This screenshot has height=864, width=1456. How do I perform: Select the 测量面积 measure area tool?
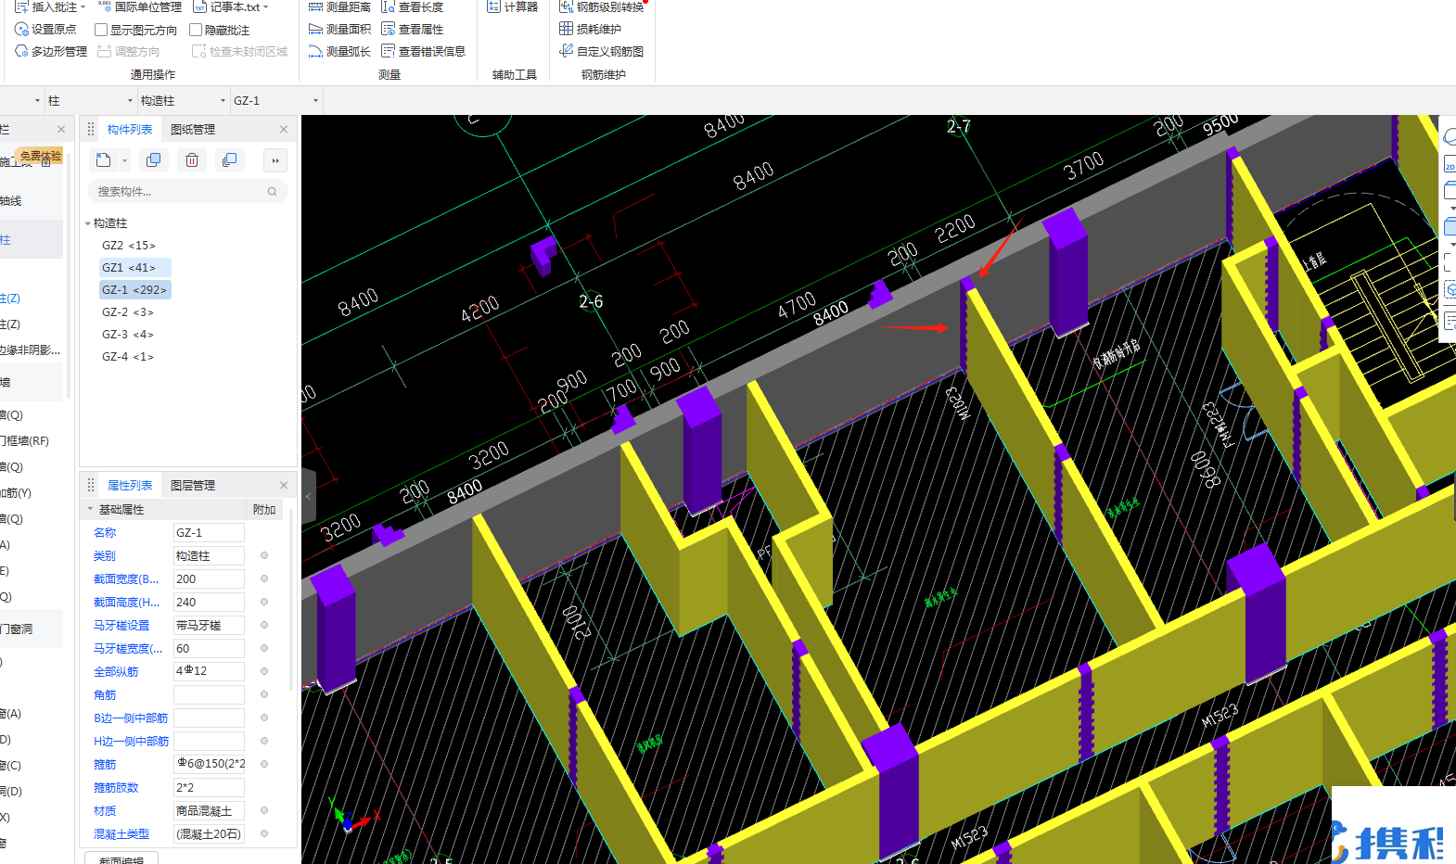pos(338,30)
